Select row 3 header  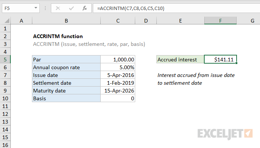click(5, 44)
